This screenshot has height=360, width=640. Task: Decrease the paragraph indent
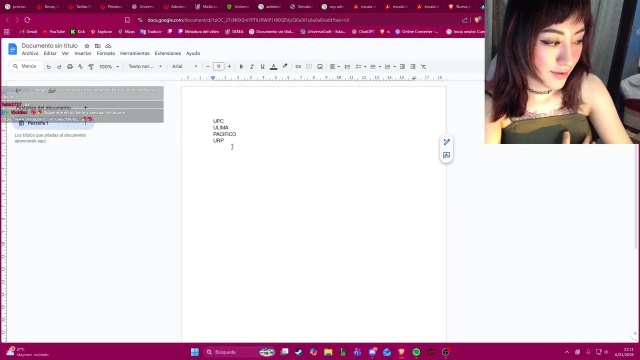pyautogui.click(x=402, y=66)
